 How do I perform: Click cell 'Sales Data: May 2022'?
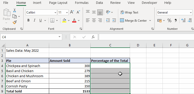27,50
